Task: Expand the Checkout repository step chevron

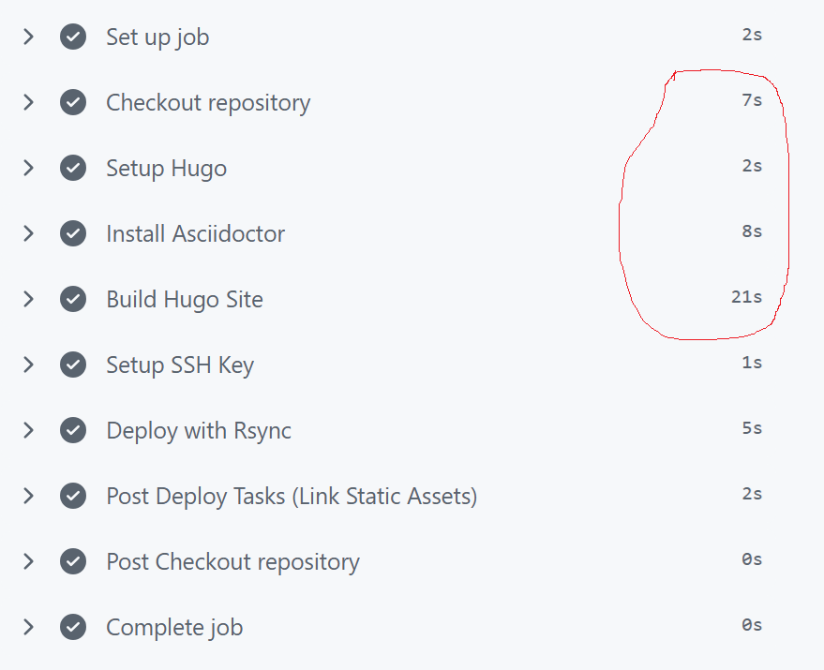Action: click(x=29, y=103)
